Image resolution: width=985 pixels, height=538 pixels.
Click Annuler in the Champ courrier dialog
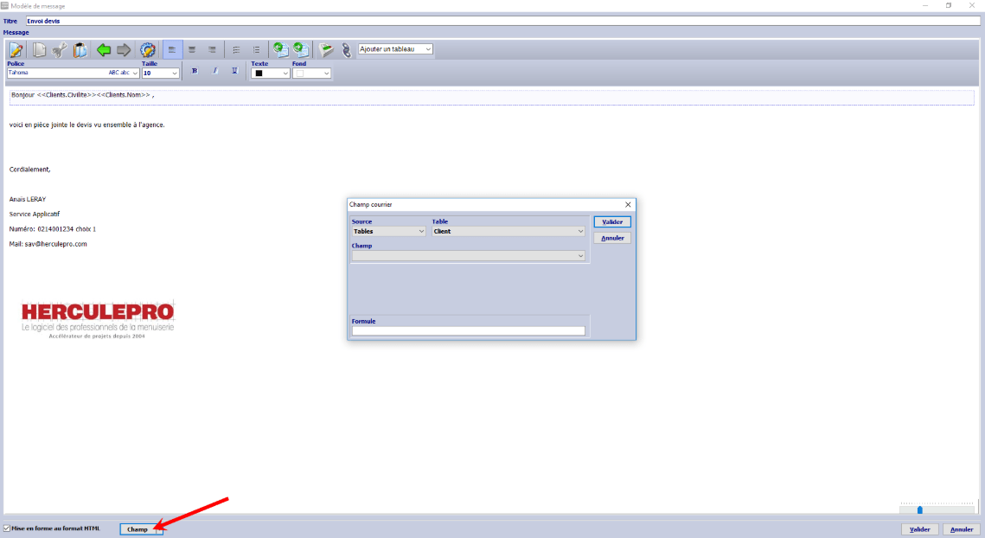(612, 238)
